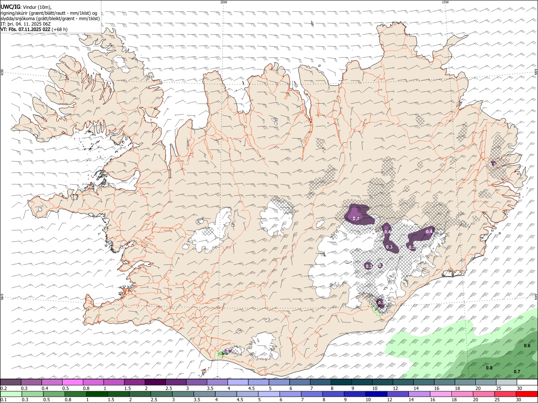
Task: Click the 'VT: Fös. 07.11.2025 02Z' valid time
Action: tap(26, 29)
